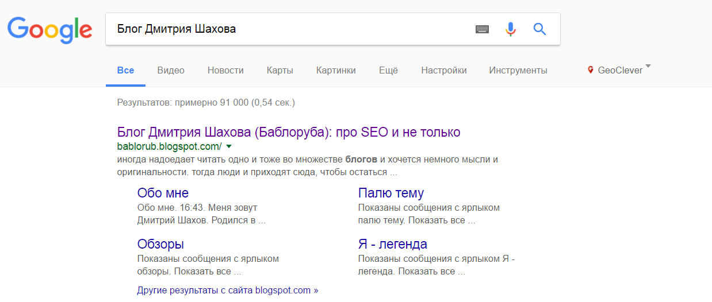Open the Карты tab
Screen dimensions: 712x302
coord(280,71)
